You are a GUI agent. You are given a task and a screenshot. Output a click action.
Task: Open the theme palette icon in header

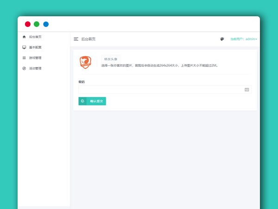(222, 39)
